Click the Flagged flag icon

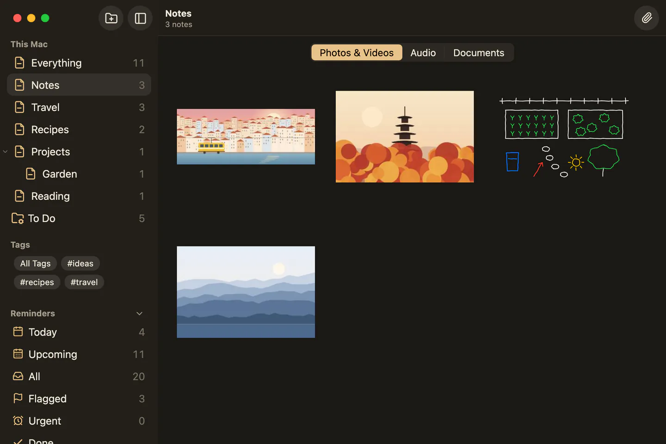pos(18,398)
